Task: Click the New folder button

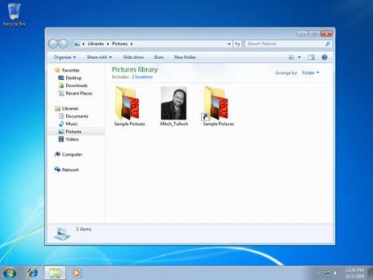Action: click(185, 57)
